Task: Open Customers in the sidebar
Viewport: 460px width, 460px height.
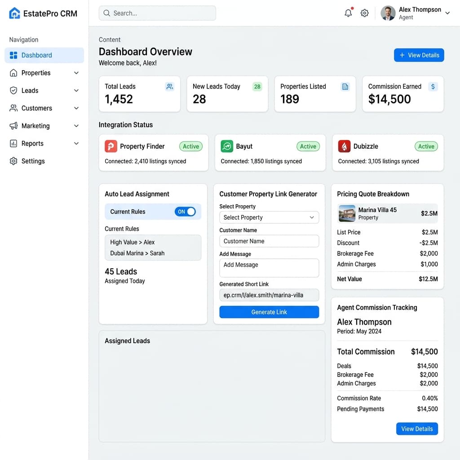Action: 44,108
